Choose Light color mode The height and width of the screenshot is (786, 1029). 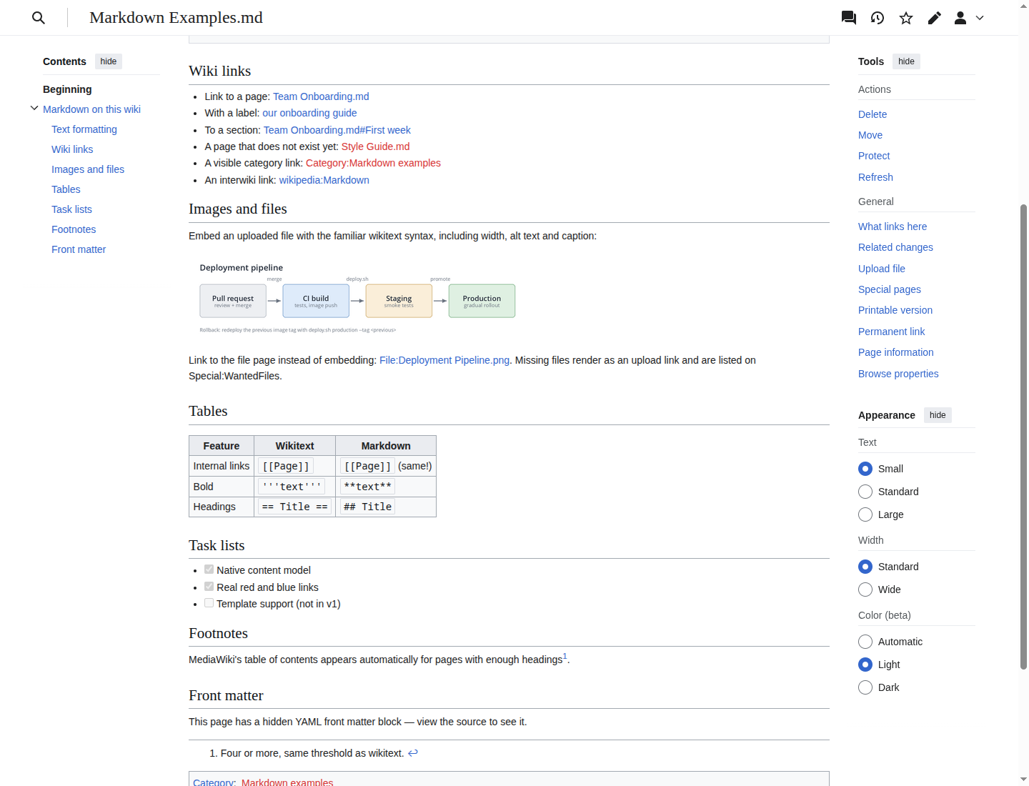pyautogui.click(x=865, y=665)
